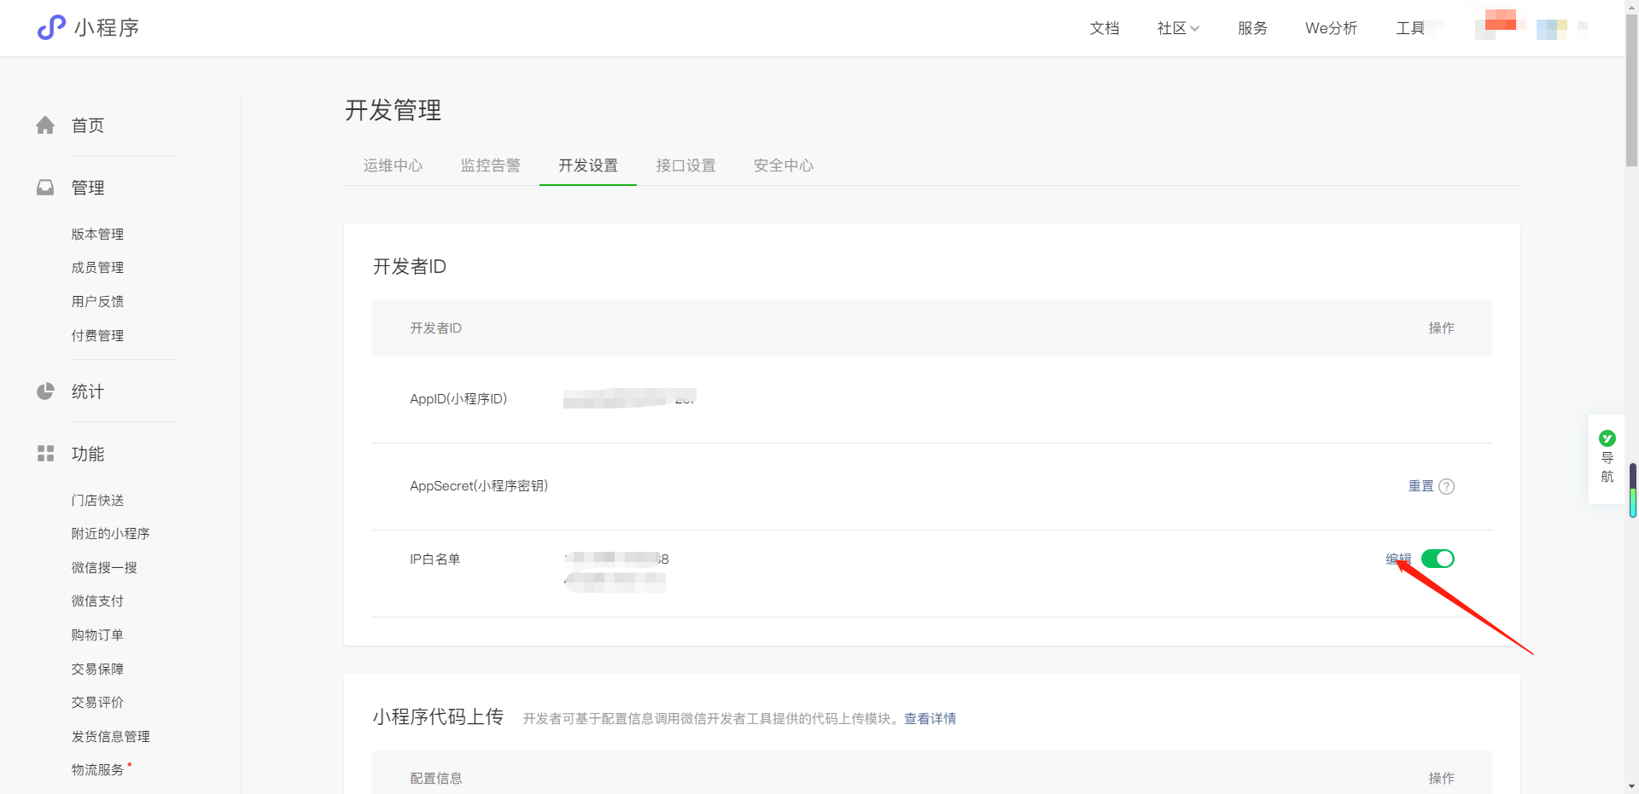The height and width of the screenshot is (794, 1639).
Task: Switch to the 运维中心 tab
Action: tap(393, 165)
